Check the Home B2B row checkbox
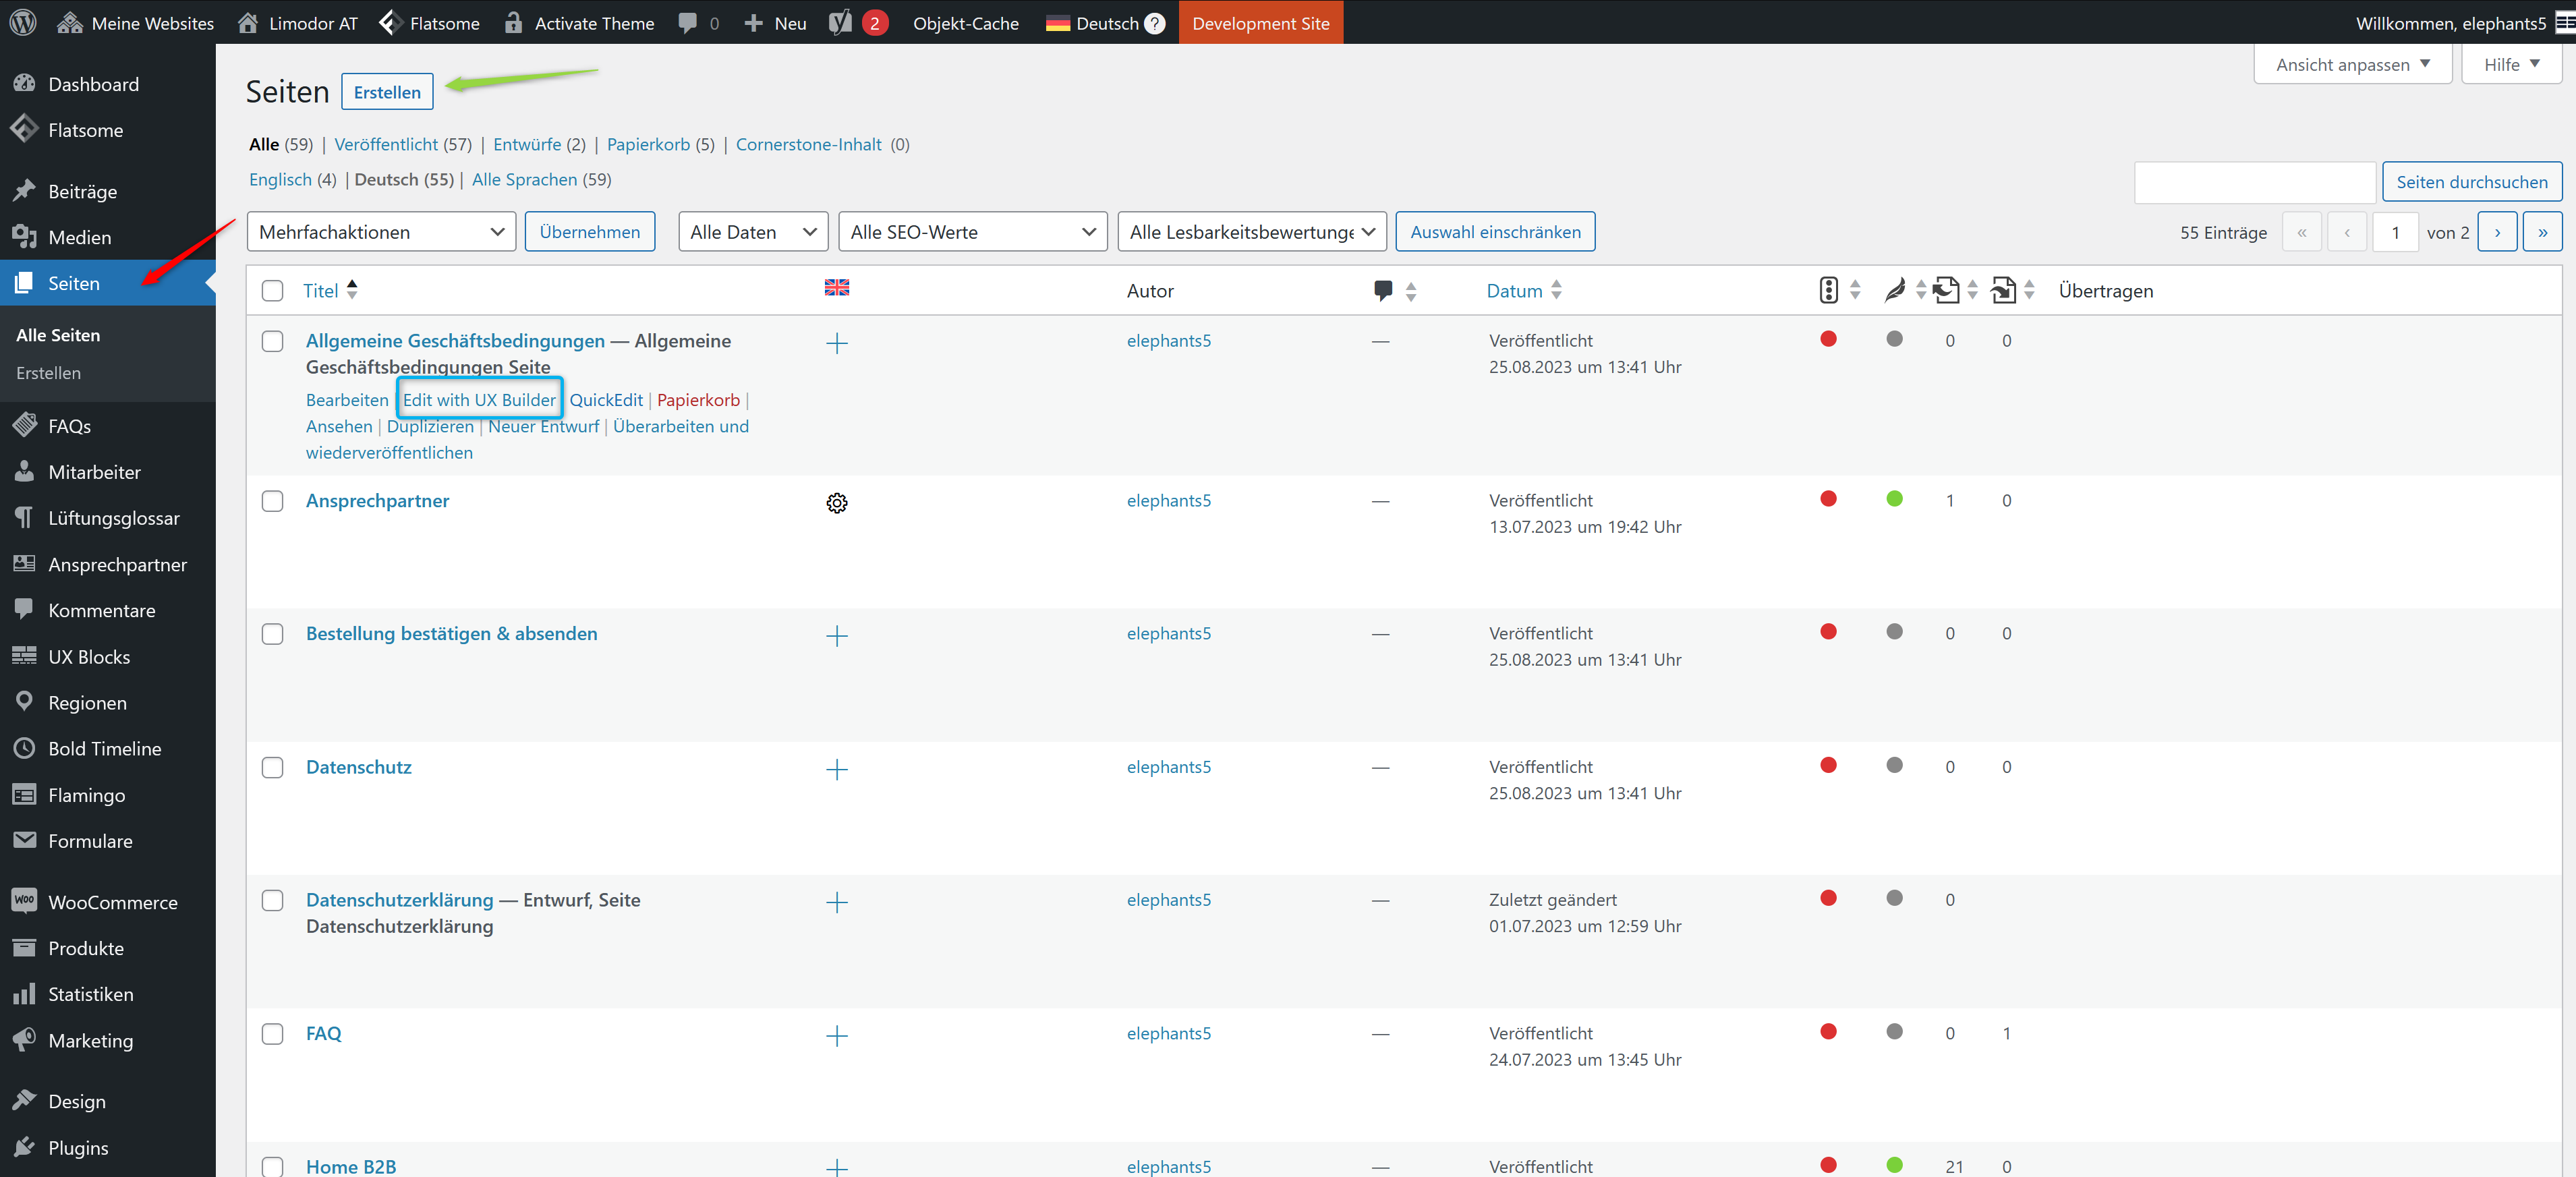This screenshot has width=2576, height=1177. [272, 1166]
